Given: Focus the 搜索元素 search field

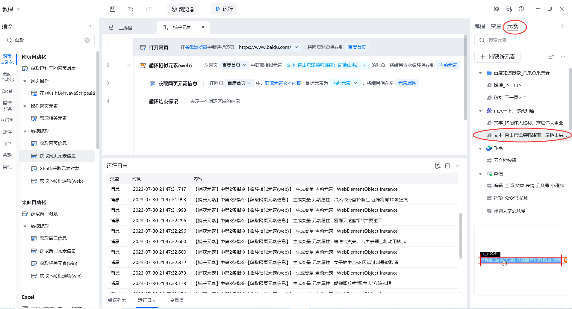Looking at the screenshot, I should point(521,40).
